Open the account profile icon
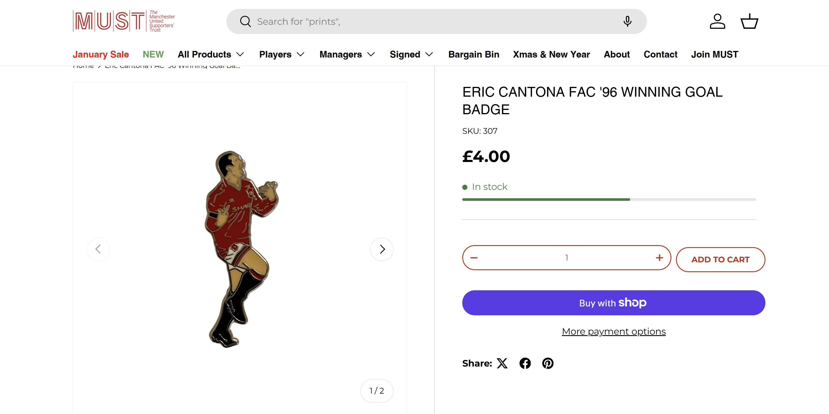The image size is (829, 414). tap(717, 22)
